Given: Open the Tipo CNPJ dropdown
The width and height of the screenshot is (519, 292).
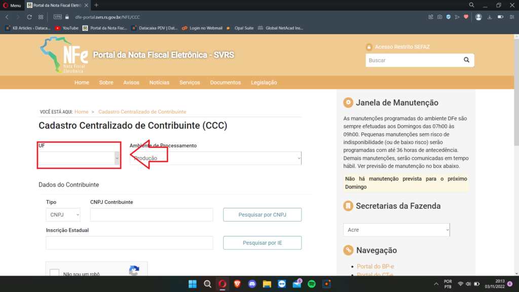Looking at the screenshot, I should pos(63,215).
